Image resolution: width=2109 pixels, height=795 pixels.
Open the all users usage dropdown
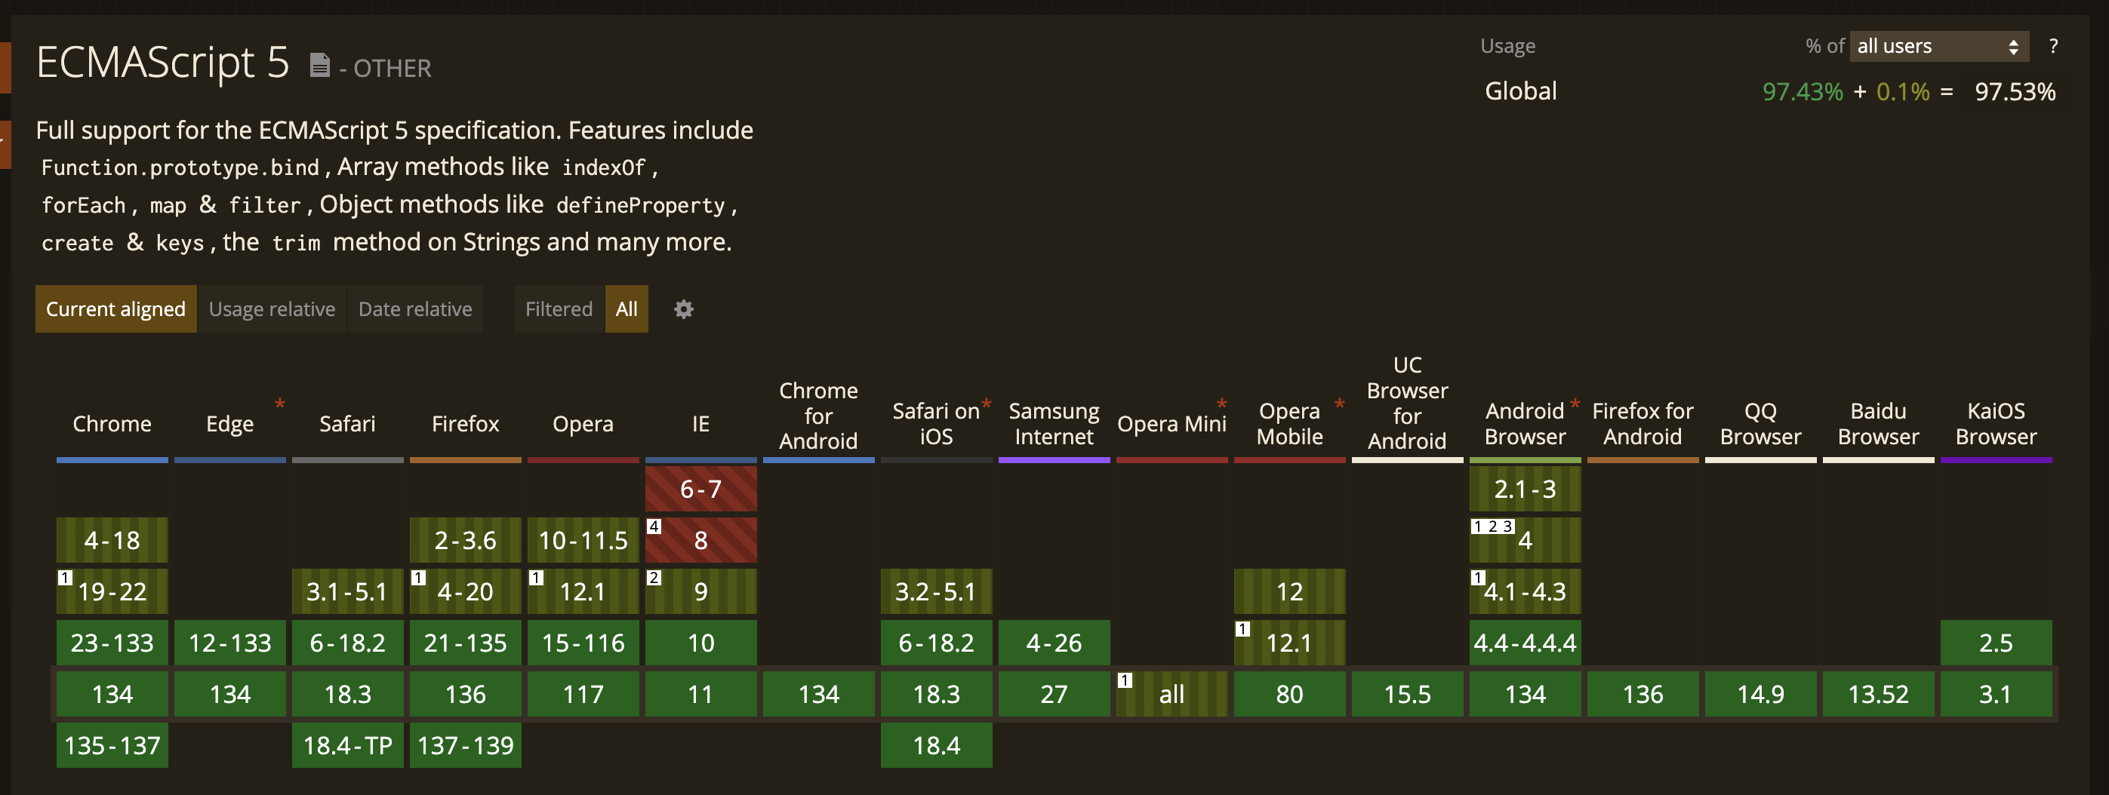pos(1938,47)
